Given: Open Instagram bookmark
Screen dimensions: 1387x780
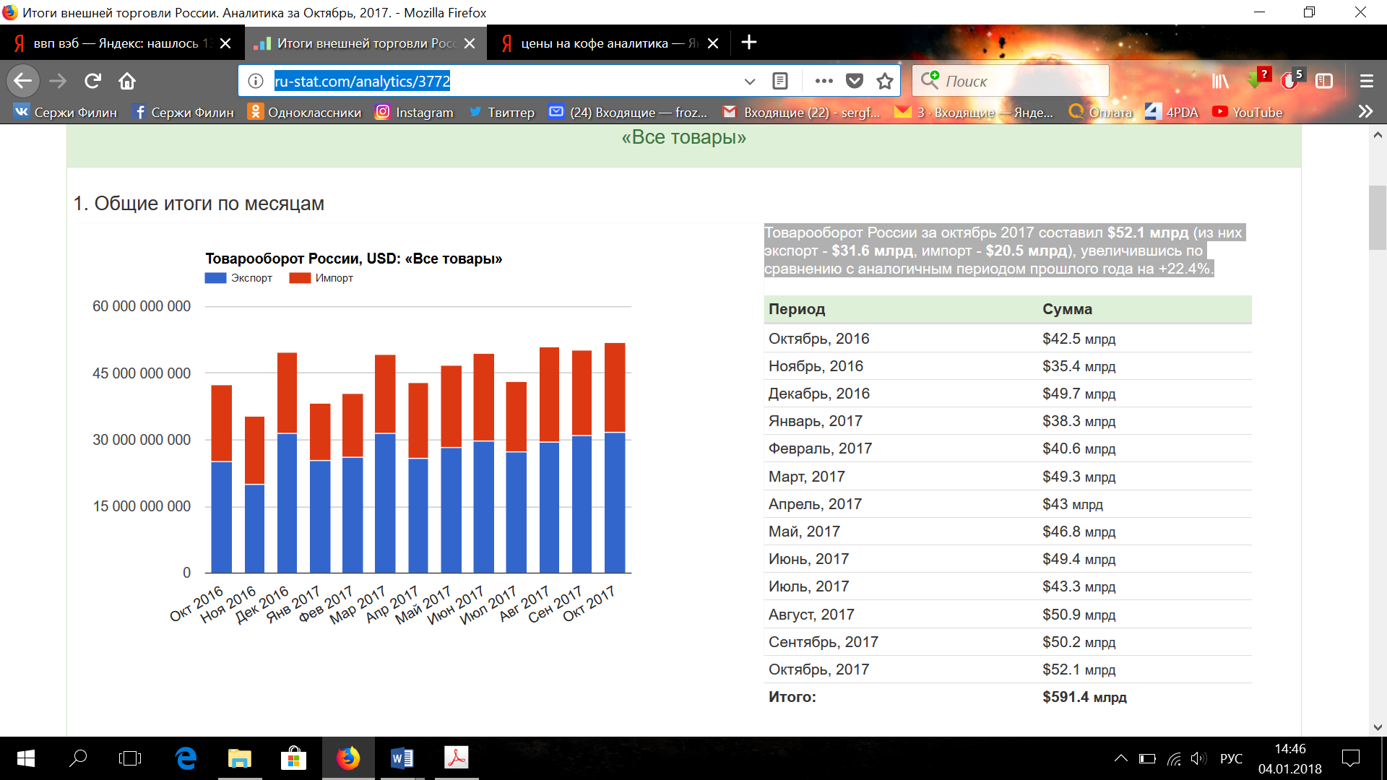Looking at the screenshot, I should (x=414, y=113).
